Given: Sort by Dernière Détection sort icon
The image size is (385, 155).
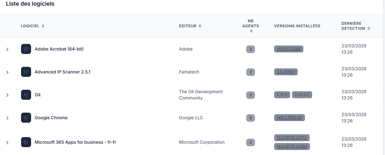Looking at the screenshot, I should 369,29.
